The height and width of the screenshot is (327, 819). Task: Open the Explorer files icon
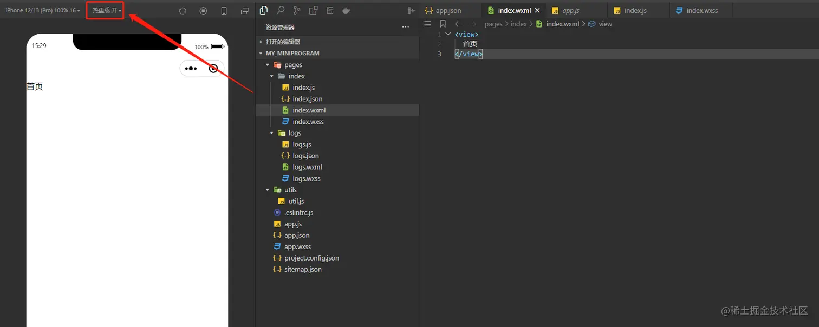(x=264, y=10)
